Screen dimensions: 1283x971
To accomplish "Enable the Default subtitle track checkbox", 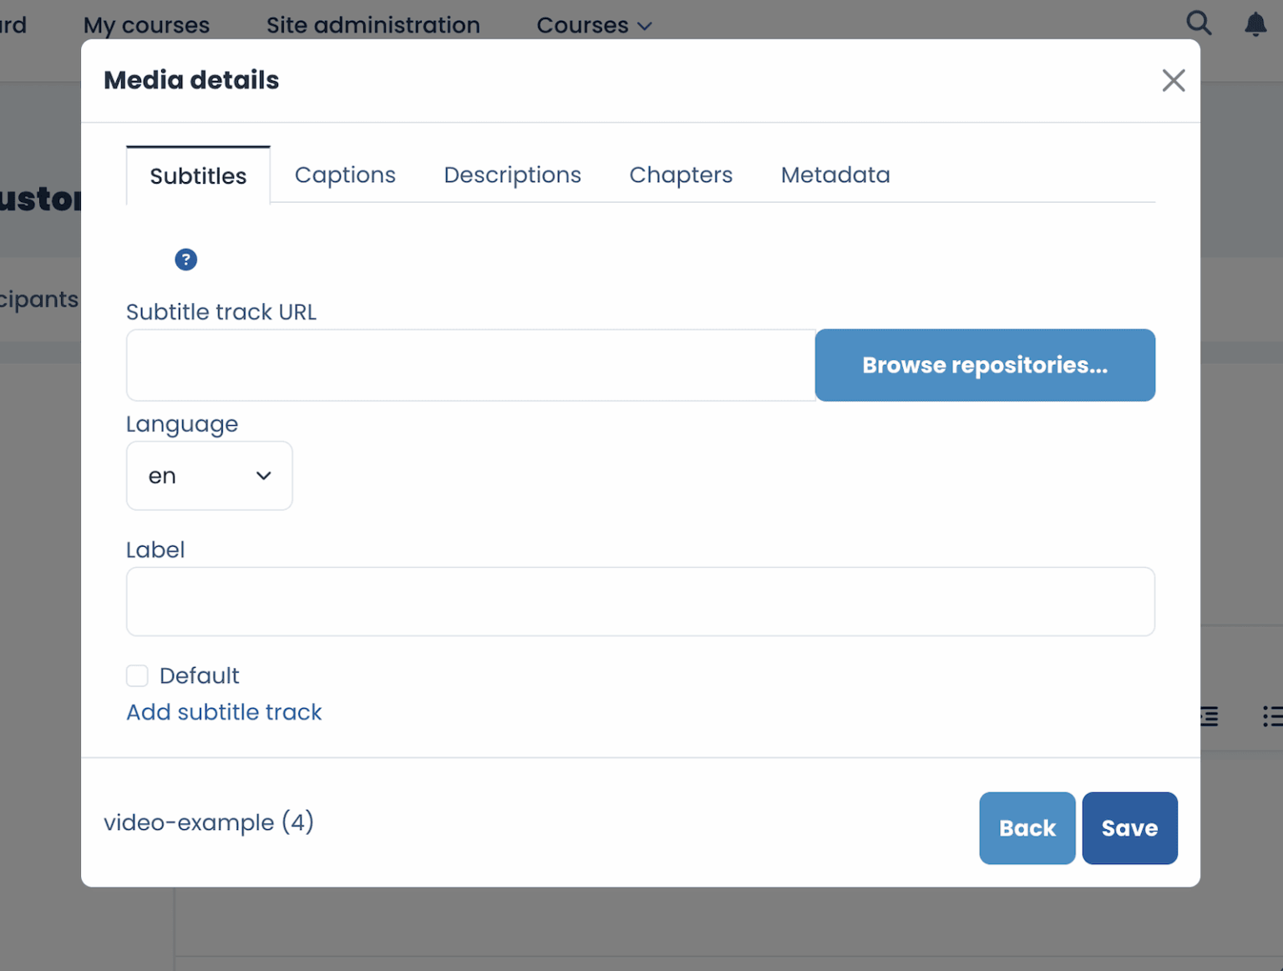I will [137, 675].
